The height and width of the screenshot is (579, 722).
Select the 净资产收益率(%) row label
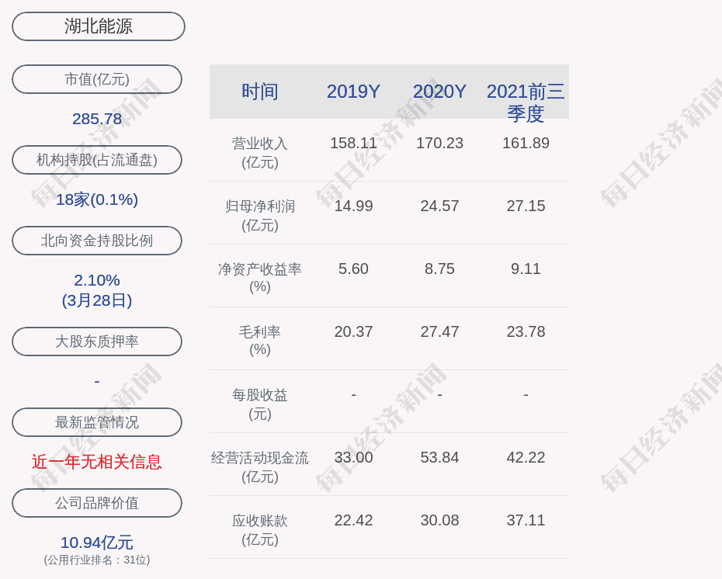tap(260, 278)
